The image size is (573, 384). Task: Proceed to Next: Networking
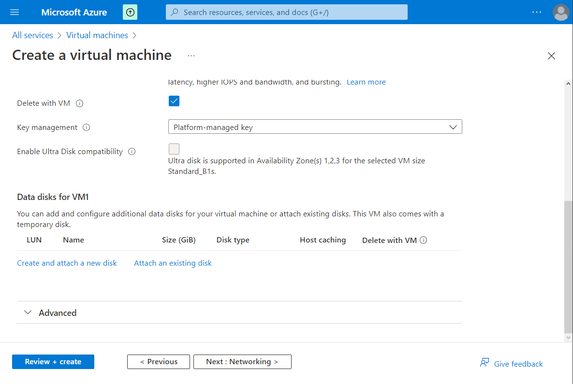242,362
